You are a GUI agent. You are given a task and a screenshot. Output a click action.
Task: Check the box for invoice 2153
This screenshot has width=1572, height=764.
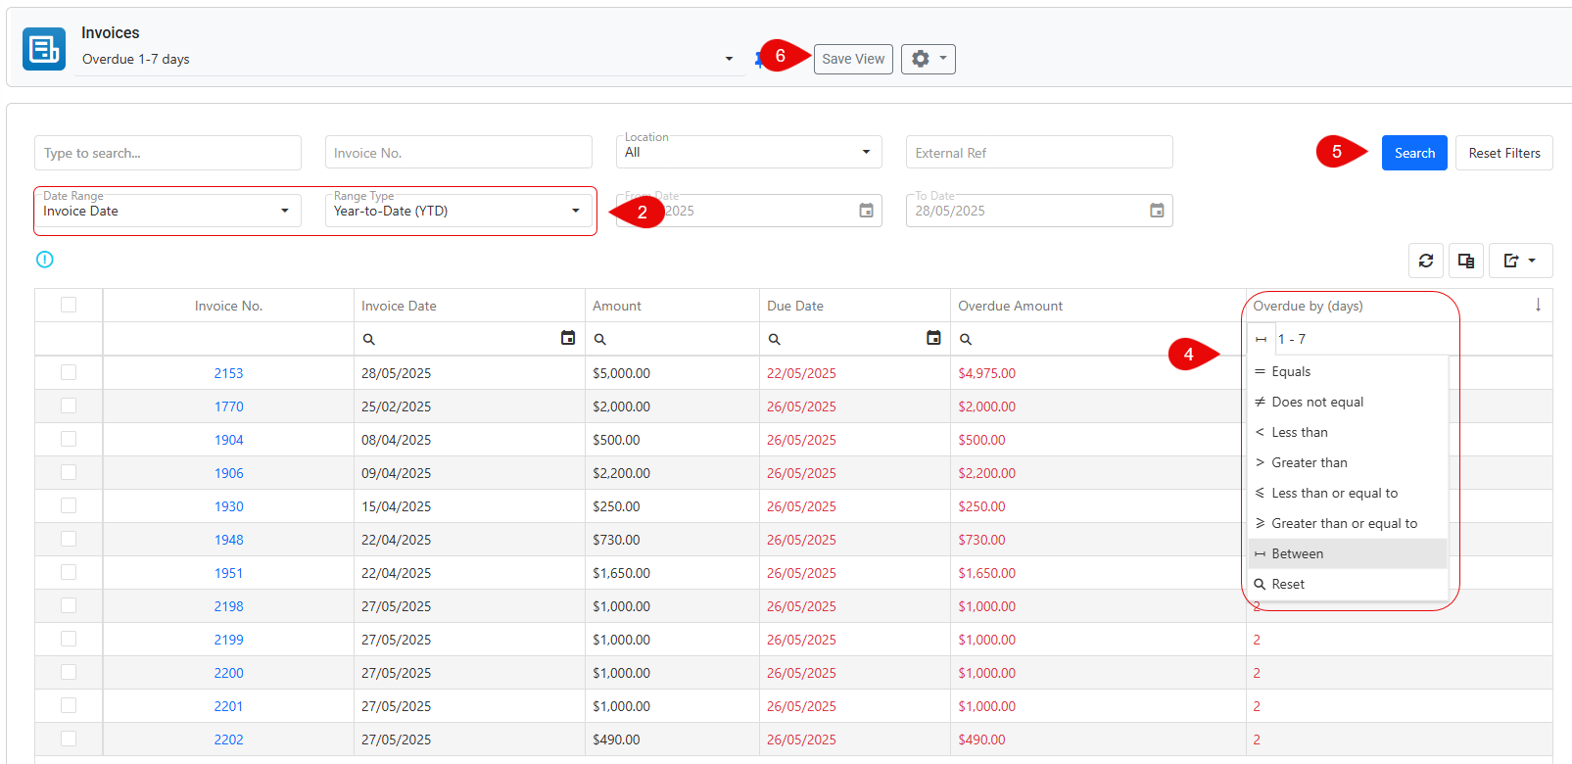(69, 372)
